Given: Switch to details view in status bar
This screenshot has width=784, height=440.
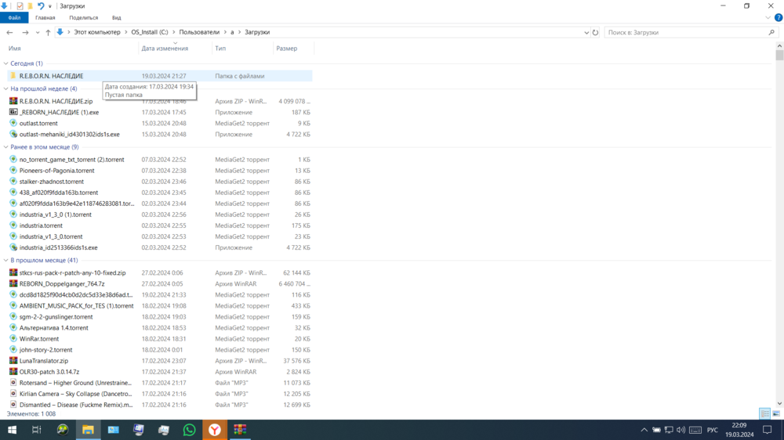Looking at the screenshot, I should click(x=764, y=413).
